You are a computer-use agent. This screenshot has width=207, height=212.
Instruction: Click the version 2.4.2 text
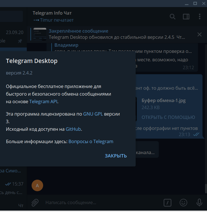19,73
